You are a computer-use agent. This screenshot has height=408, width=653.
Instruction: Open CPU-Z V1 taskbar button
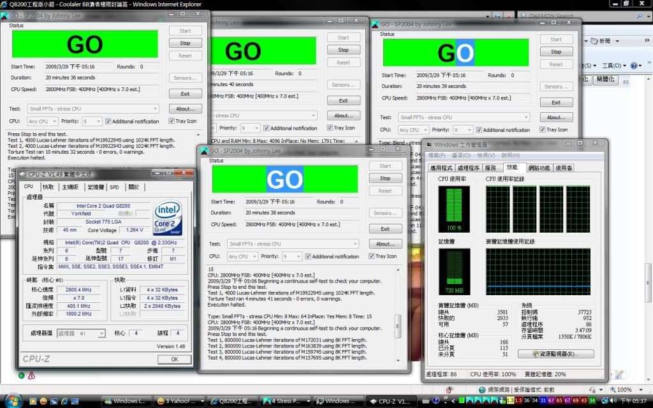[391, 401]
